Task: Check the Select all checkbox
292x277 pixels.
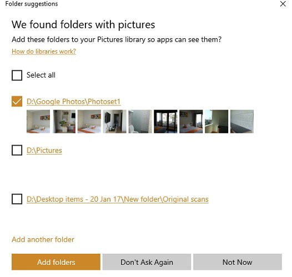Action: [x=17, y=75]
